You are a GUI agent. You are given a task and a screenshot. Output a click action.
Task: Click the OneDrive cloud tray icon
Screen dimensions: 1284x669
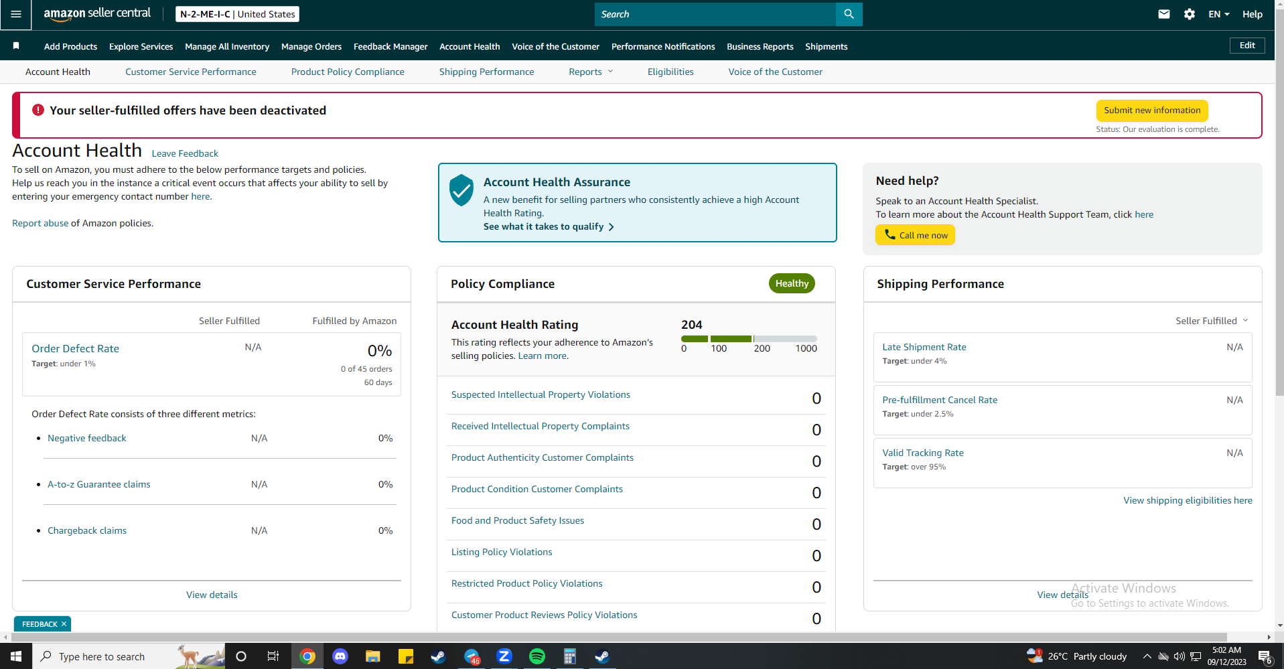point(1163,656)
